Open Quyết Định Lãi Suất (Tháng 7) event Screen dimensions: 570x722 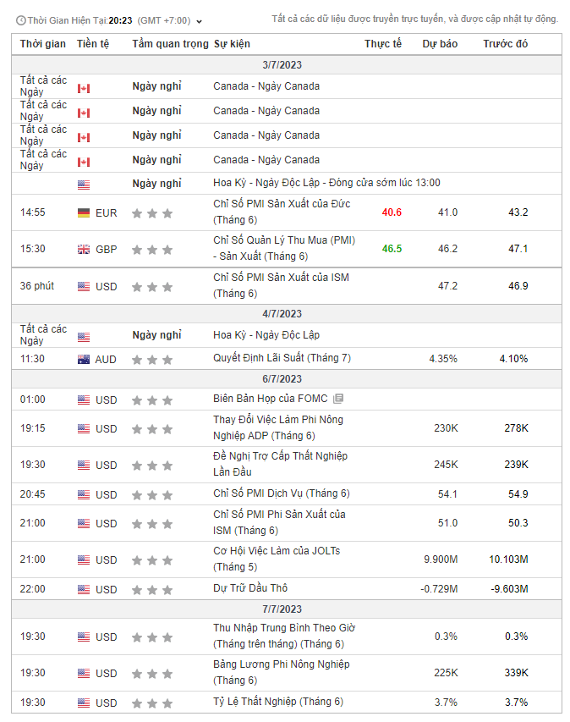[282, 358]
